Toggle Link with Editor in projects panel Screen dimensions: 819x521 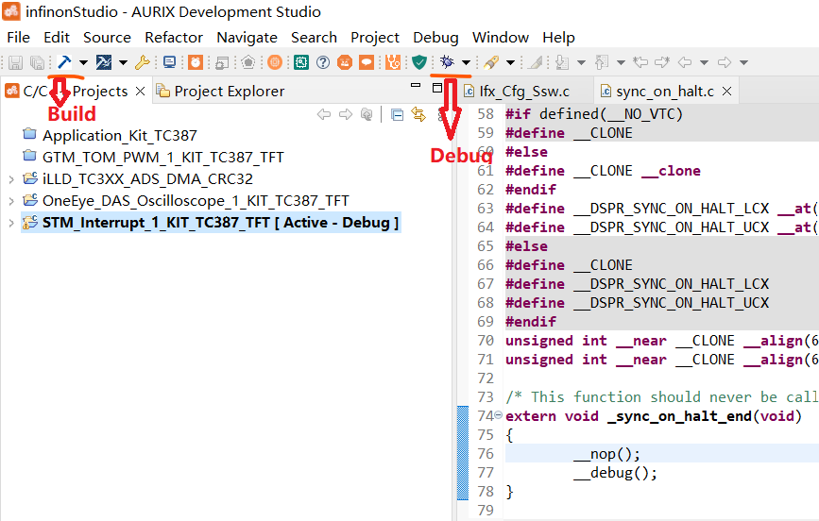[x=418, y=114]
